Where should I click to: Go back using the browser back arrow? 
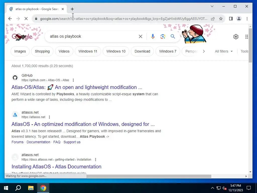[10, 19]
